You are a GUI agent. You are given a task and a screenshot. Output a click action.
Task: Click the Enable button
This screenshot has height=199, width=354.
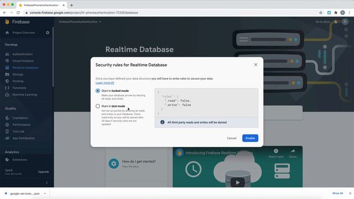coord(250,138)
